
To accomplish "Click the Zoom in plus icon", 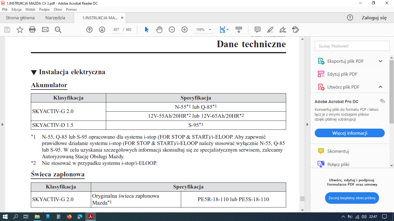I will pyautogui.click(x=185, y=30).
